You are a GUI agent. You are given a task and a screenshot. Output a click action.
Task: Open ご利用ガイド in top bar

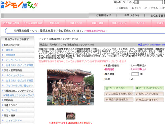(103, 15)
